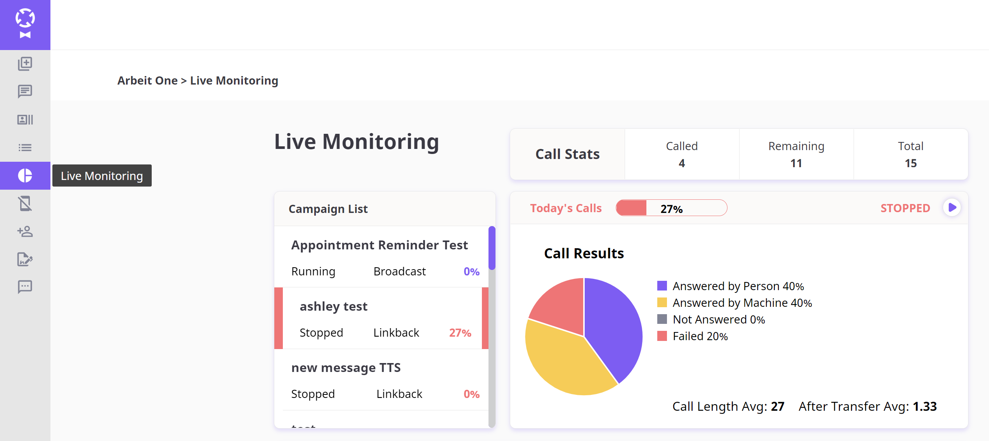Open the edit report sidebar icon
The height and width of the screenshot is (441, 989).
[25, 259]
